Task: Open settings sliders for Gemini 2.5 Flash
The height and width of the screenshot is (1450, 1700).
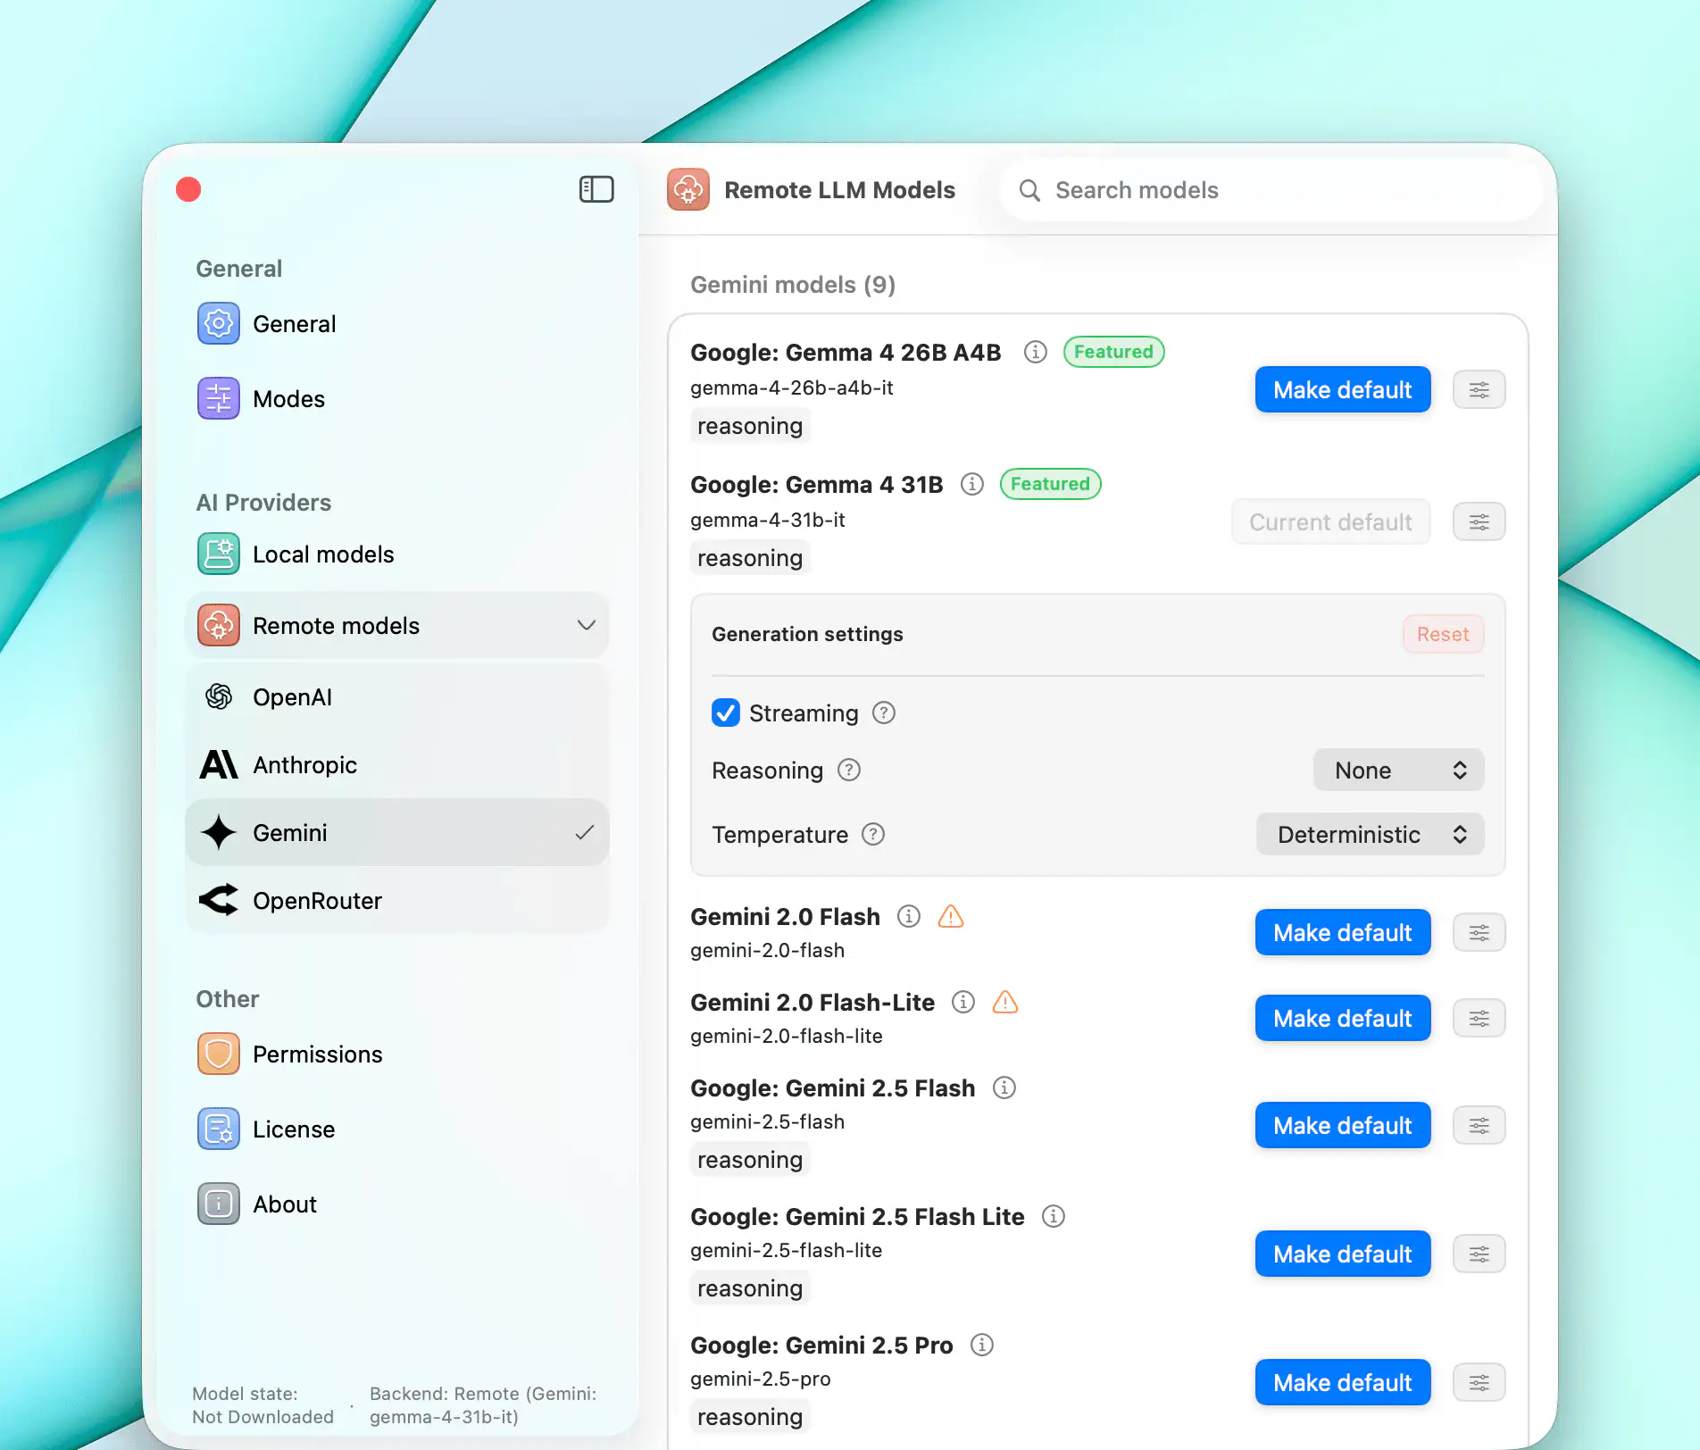Action: 1479,1126
